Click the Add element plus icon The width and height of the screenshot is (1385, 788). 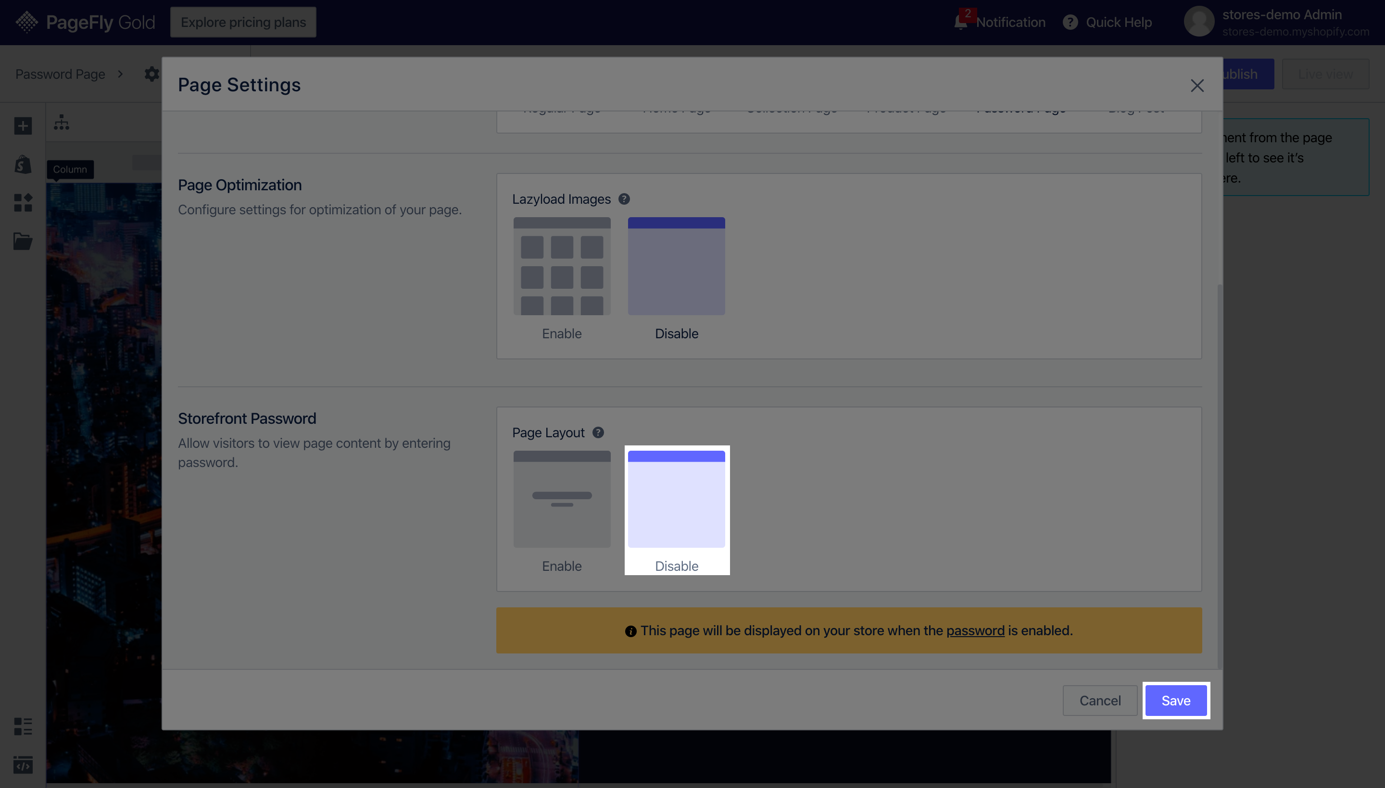pos(23,126)
